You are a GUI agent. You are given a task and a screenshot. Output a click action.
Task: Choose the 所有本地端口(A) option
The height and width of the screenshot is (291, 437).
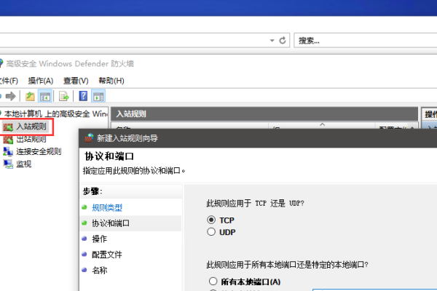point(213,282)
